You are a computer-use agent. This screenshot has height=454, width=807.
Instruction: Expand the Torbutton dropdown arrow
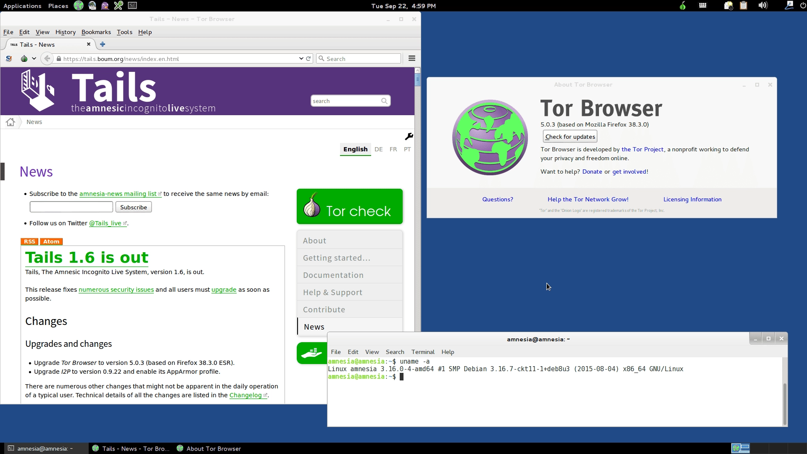pos(34,58)
